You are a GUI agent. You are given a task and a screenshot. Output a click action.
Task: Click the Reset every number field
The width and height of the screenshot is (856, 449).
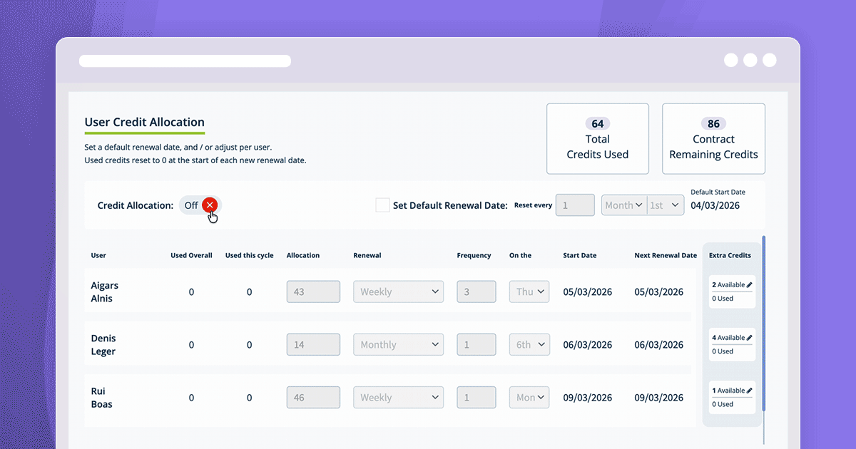(575, 205)
